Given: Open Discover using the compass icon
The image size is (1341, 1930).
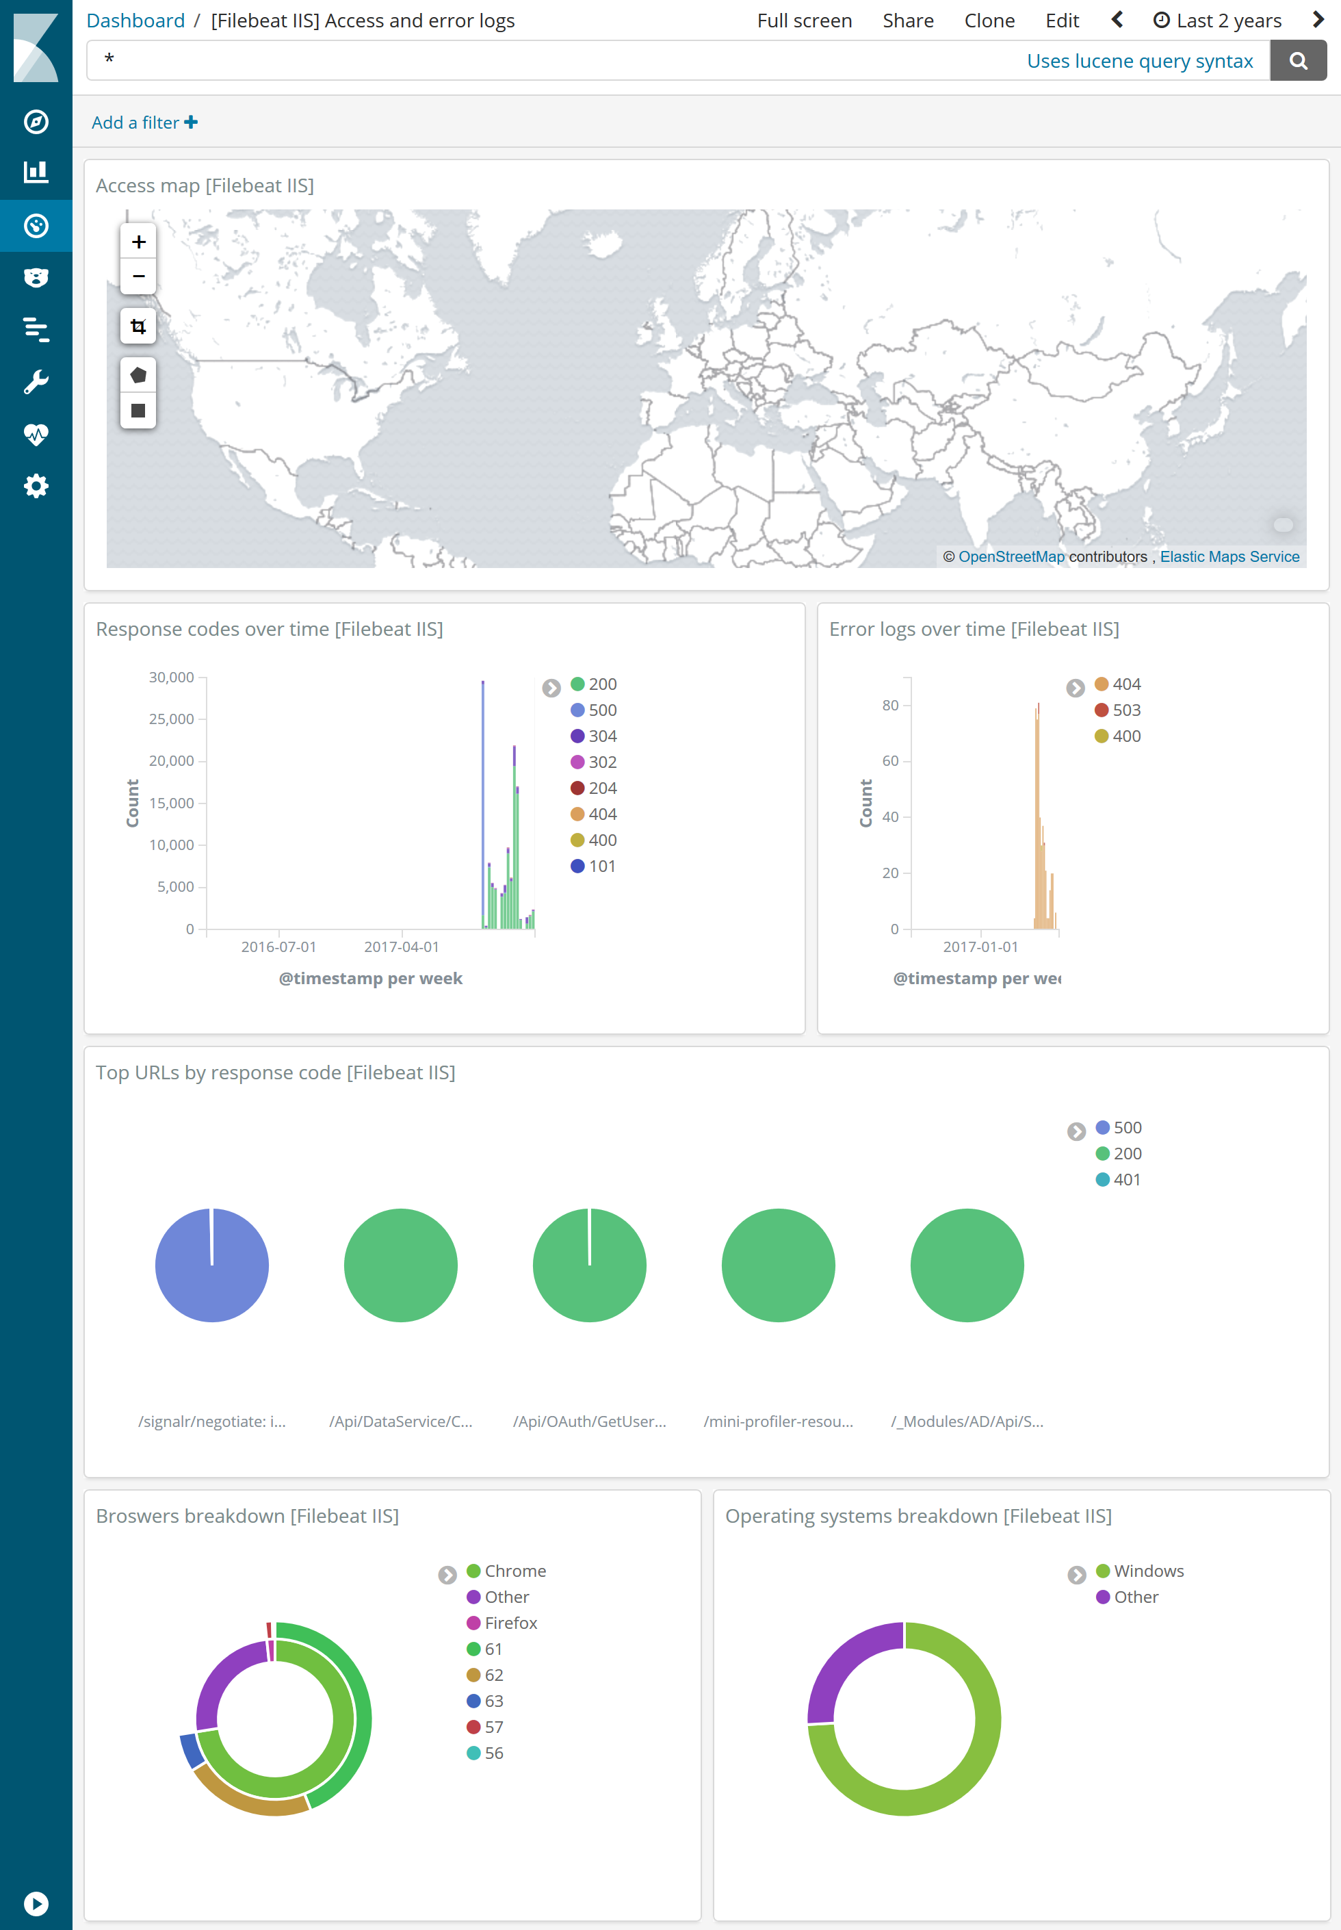Looking at the screenshot, I should coord(36,122).
